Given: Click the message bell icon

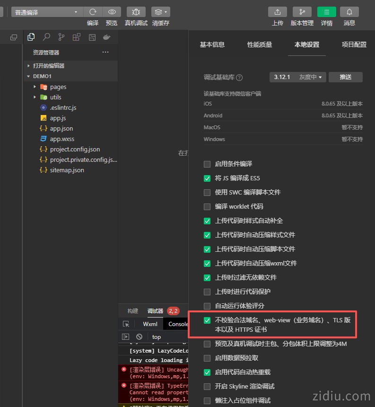Looking at the screenshot, I should (x=349, y=12).
